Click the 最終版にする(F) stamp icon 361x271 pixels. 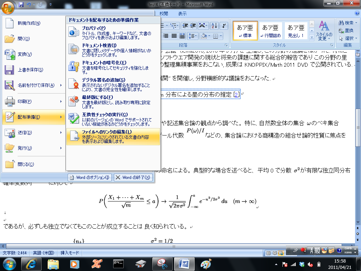[74, 101]
